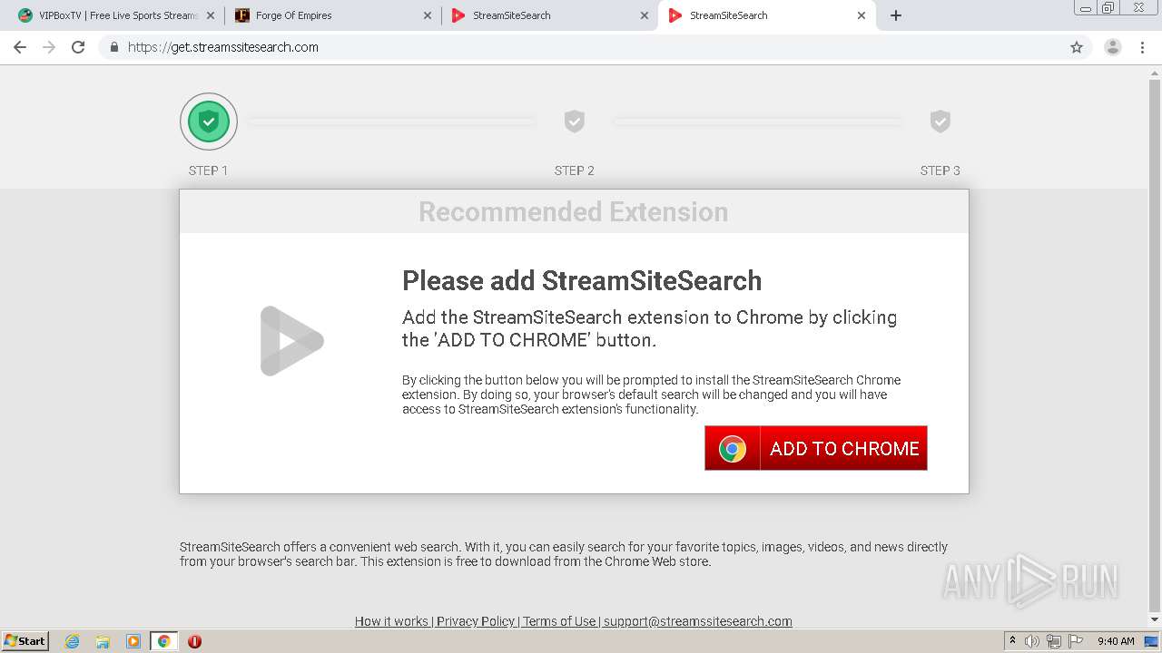Launch Internet Explorer from the taskbar
This screenshot has width=1162, height=653.
click(73, 641)
